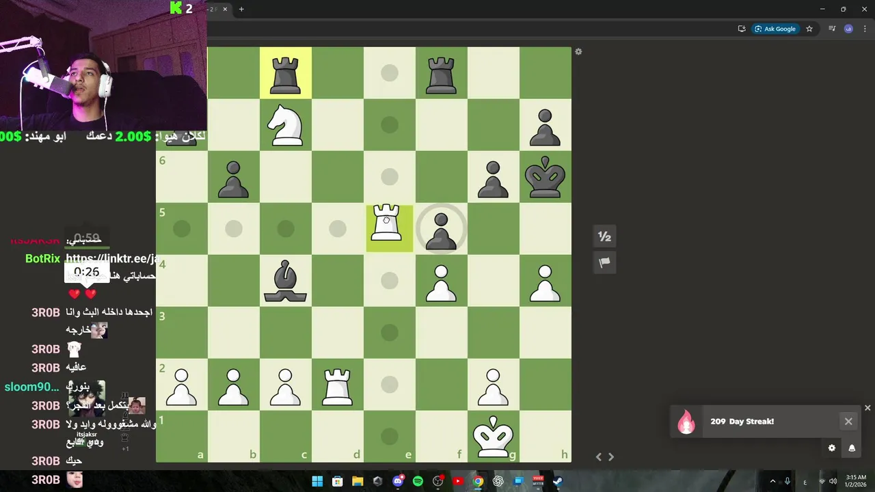Image resolution: width=875 pixels, height=492 pixels.
Task: Move the rook to the e1 dot
Action: 390,436
